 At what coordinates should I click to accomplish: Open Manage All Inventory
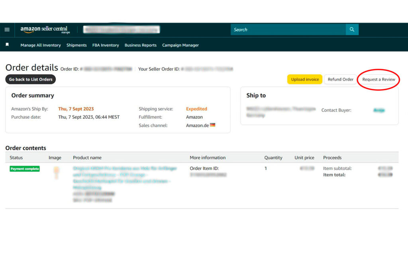[41, 45]
